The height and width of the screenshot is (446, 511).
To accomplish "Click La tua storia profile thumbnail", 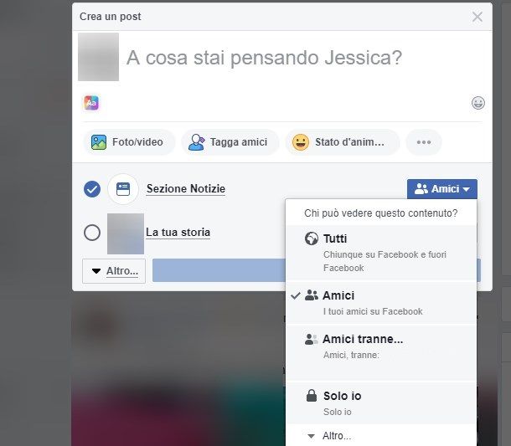I will (126, 233).
